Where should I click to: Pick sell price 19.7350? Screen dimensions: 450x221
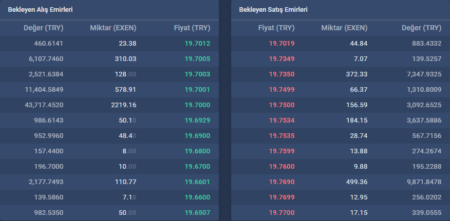(282, 74)
